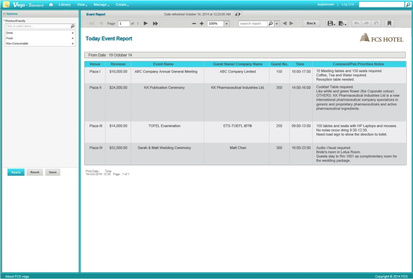Find next search result arrow

(x=291, y=24)
